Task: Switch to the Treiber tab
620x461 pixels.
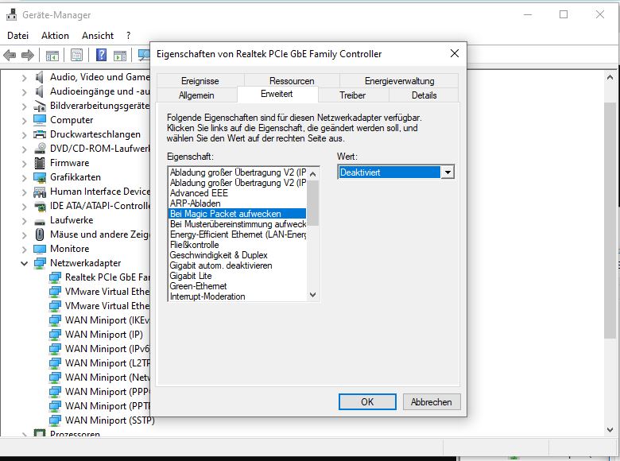Action: [x=352, y=95]
